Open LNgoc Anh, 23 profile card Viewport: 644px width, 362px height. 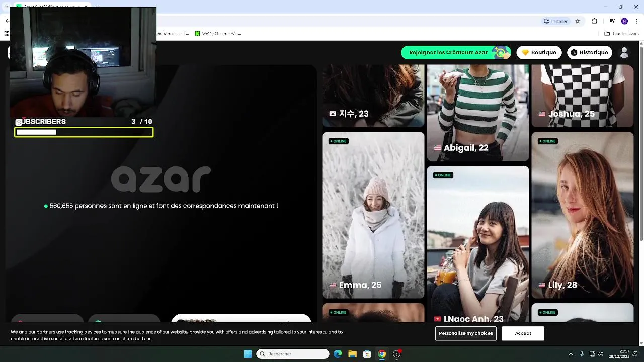478,244
